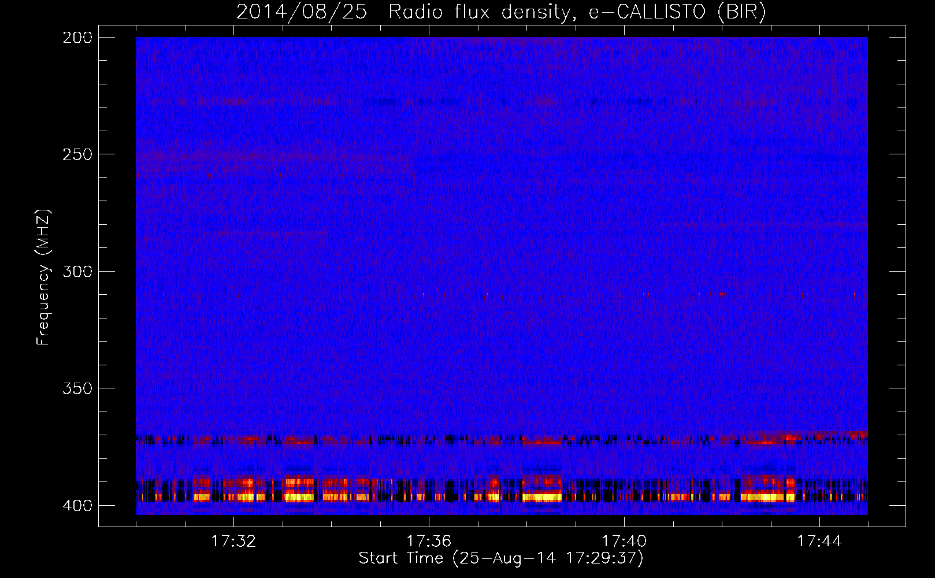This screenshot has width=935, height=578.
Task: Click the 17:40 time tick label
Action: click(x=624, y=542)
